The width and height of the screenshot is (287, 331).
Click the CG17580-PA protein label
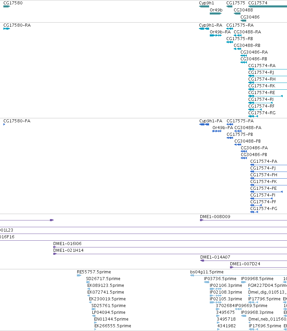(17, 121)
